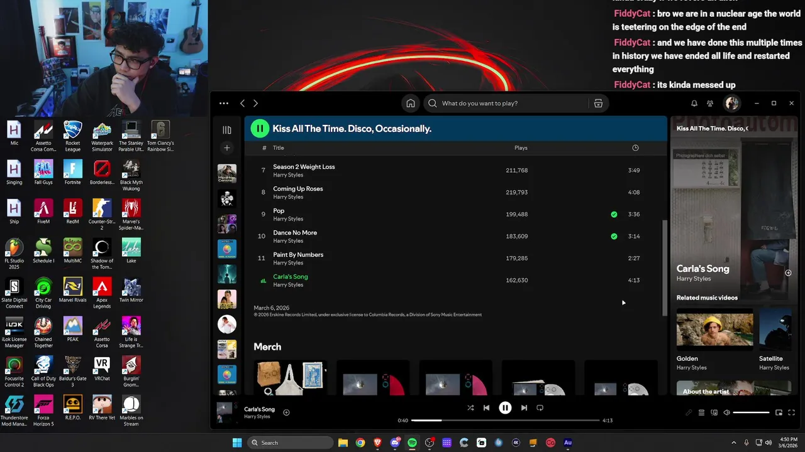Select the Paint By Numbers track

(x=457, y=258)
